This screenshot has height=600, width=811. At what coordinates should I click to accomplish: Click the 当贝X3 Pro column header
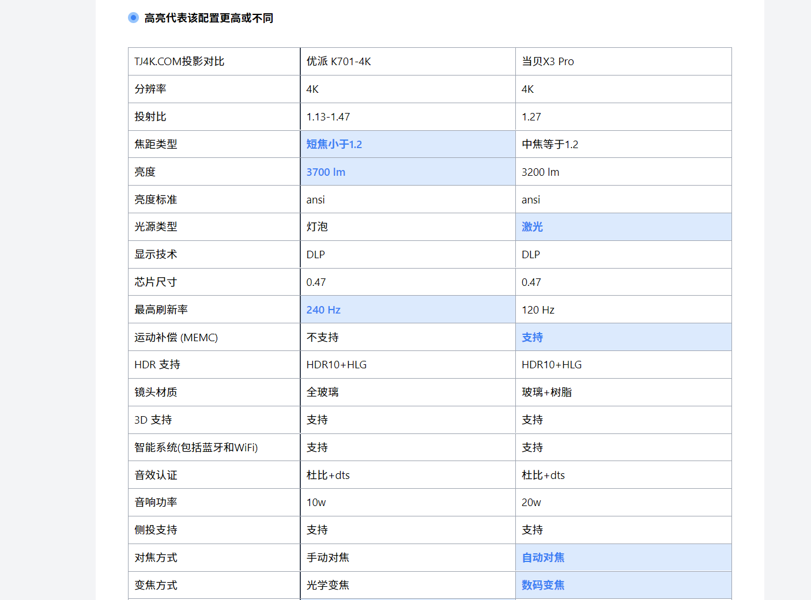tap(548, 62)
